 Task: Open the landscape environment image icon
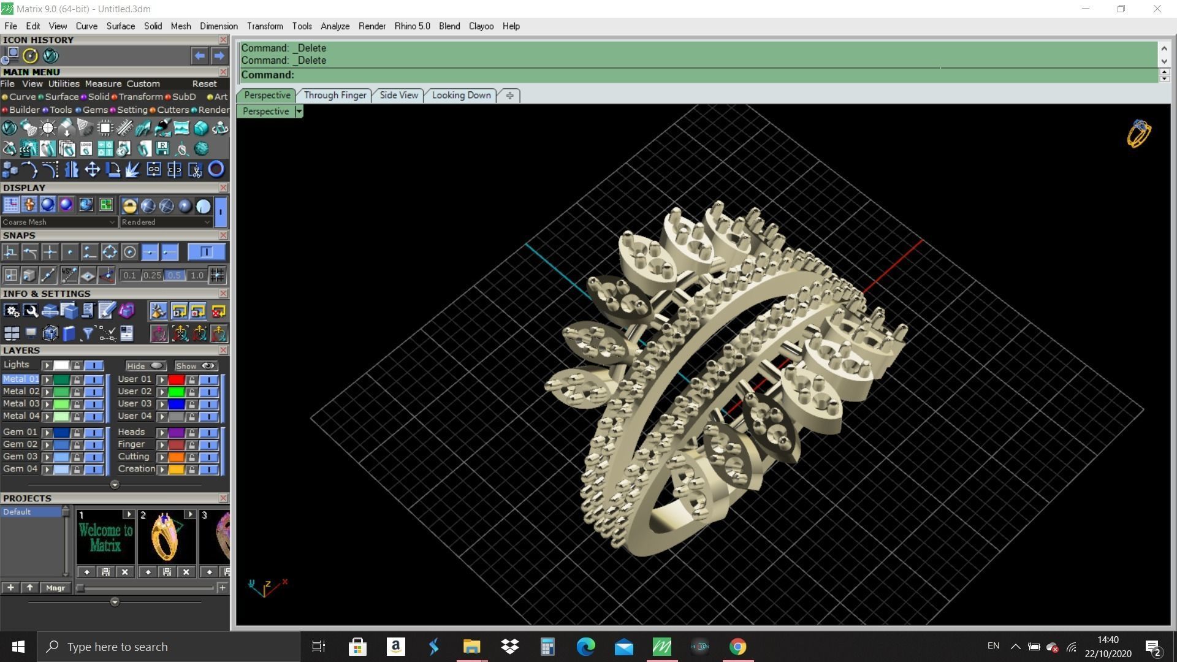coord(181,128)
